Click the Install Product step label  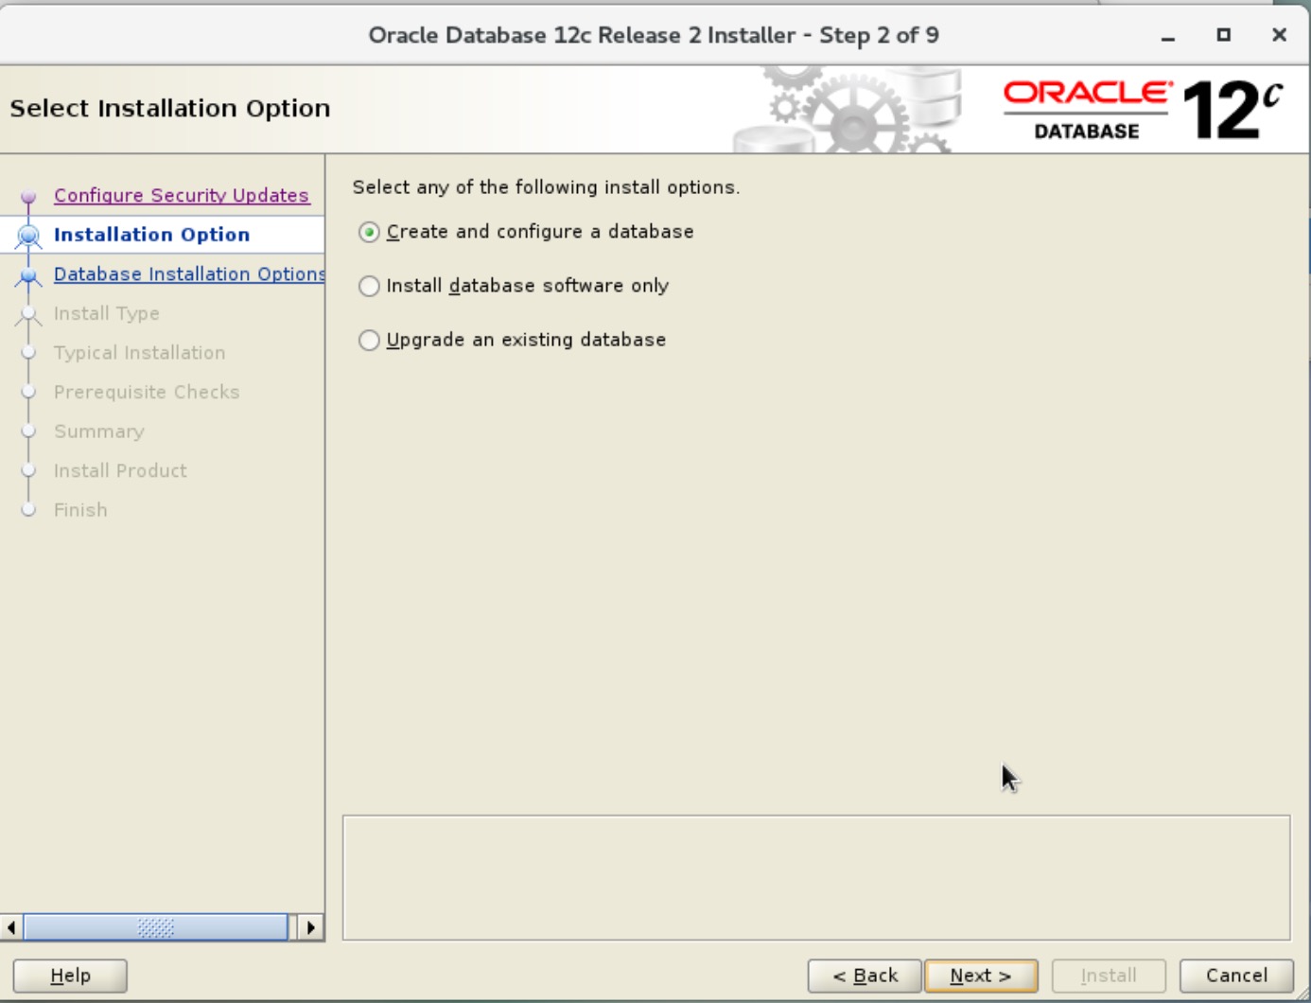[120, 470]
